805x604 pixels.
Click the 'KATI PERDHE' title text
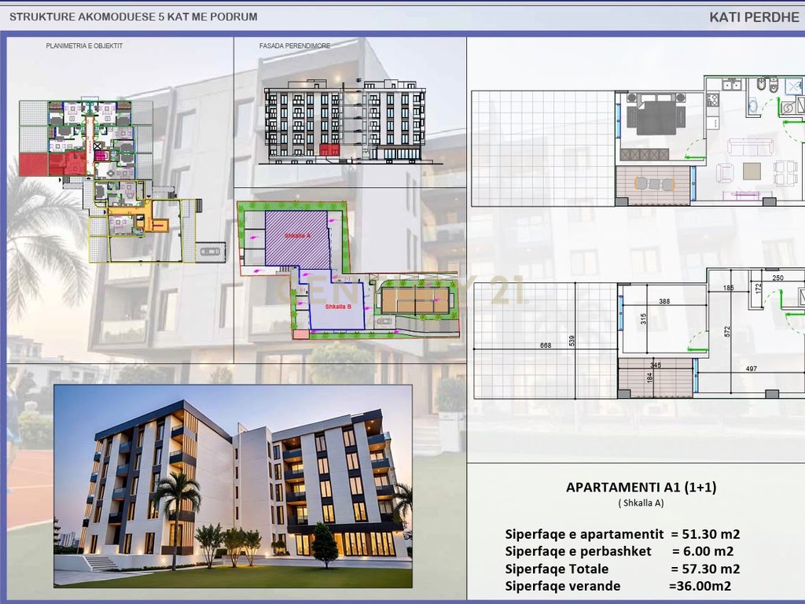pos(754,17)
